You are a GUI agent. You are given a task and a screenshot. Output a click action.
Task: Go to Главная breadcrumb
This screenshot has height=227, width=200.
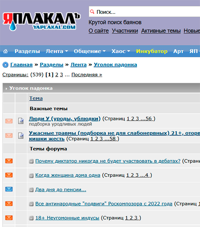click(x=21, y=65)
